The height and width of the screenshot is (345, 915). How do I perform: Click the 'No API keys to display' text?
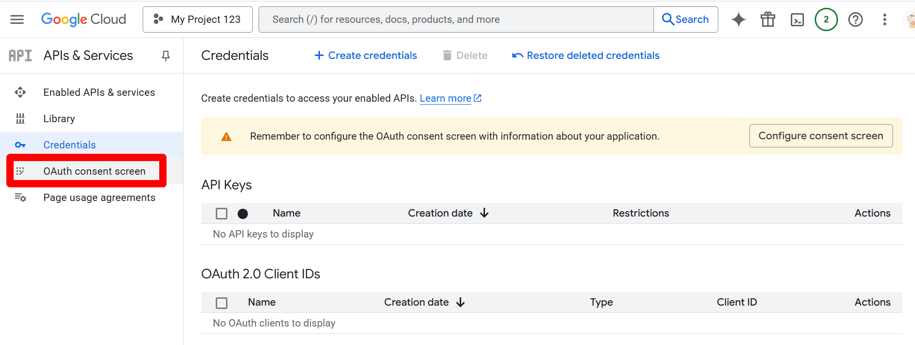coord(263,234)
